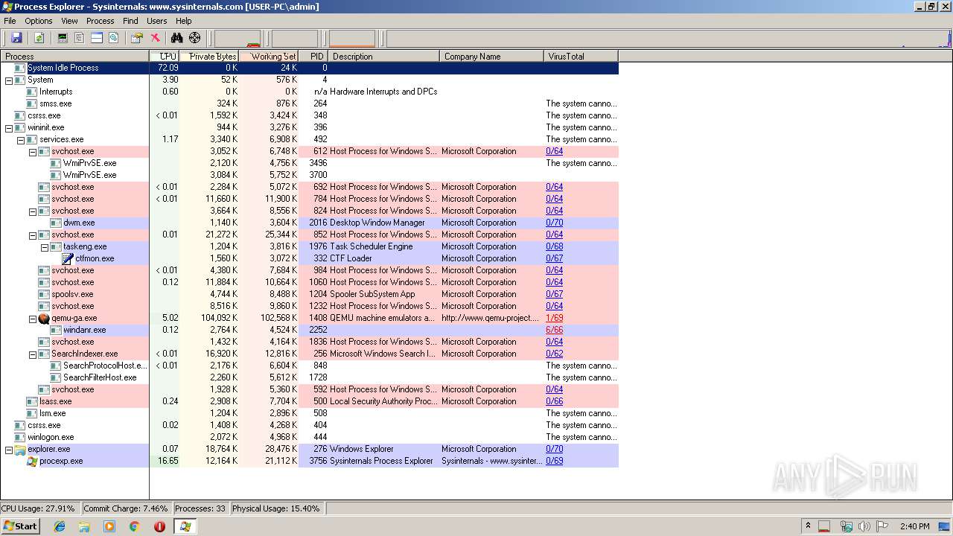Sort by the CPU column header
This screenshot has height=536, width=953.
(165, 56)
